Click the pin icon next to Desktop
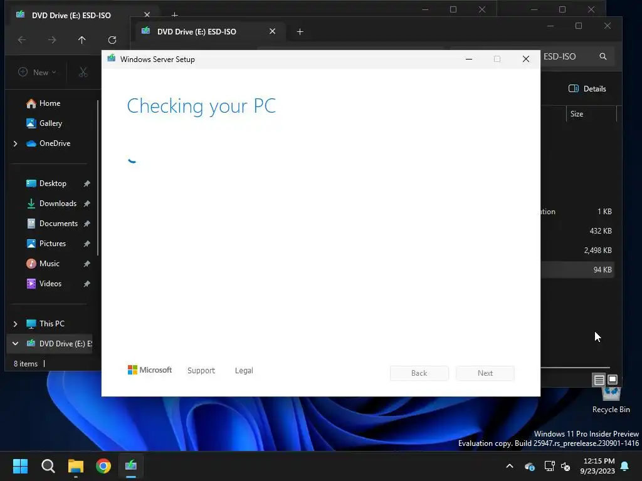 [x=87, y=184]
